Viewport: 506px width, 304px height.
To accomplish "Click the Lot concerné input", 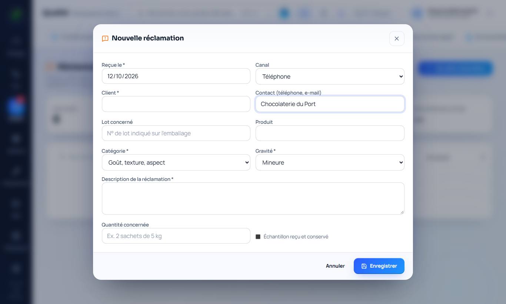I will 176,133.
